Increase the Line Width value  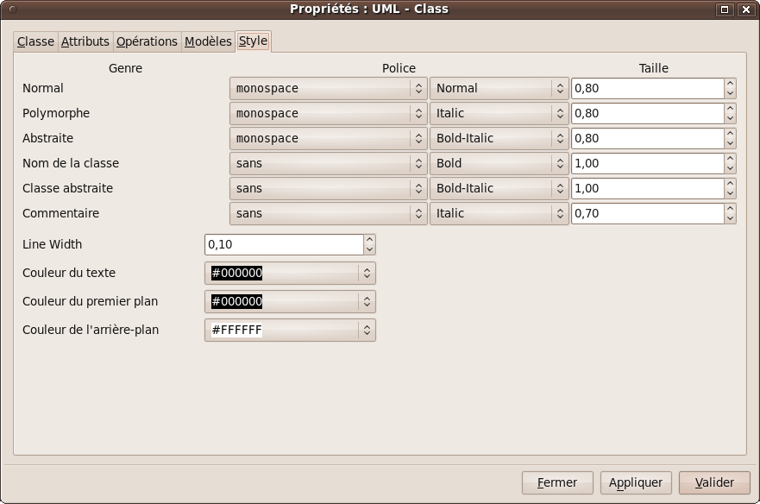pyautogui.click(x=369, y=240)
